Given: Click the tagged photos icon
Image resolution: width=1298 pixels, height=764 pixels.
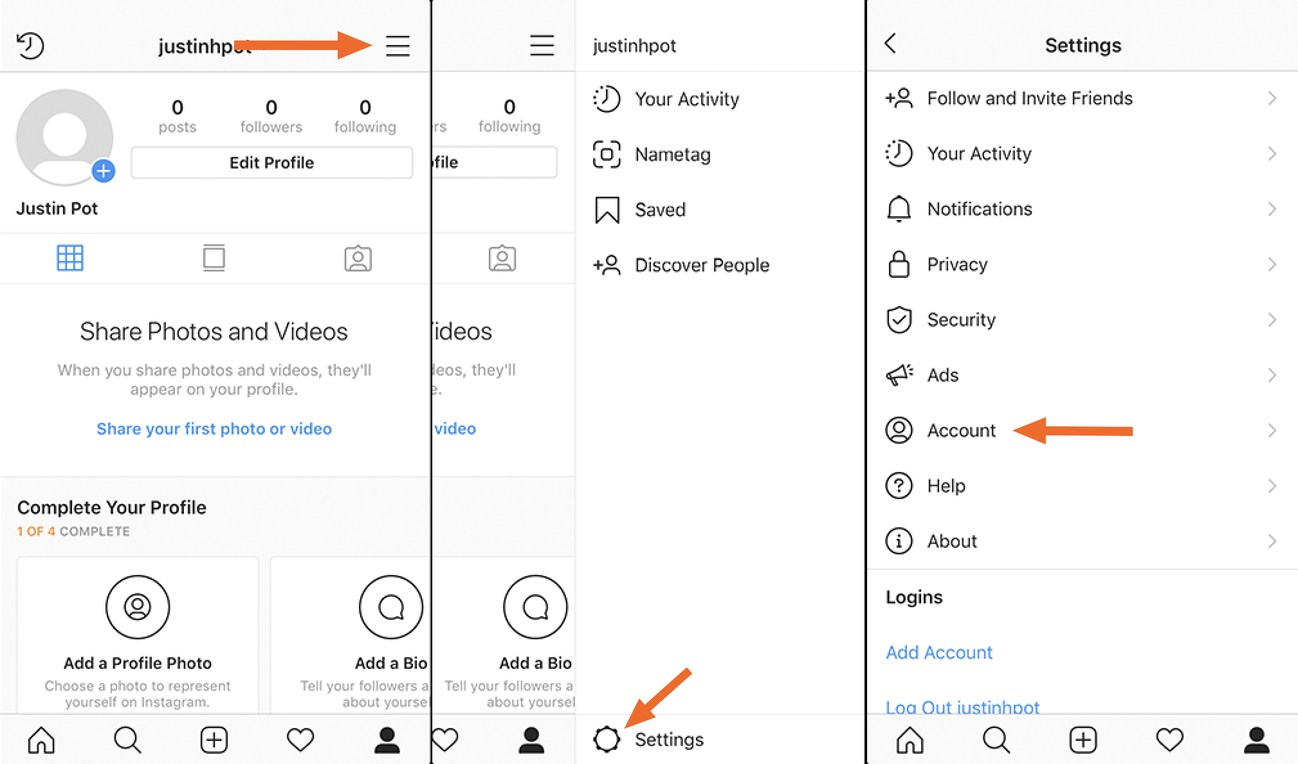Looking at the screenshot, I should (x=358, y=257).
